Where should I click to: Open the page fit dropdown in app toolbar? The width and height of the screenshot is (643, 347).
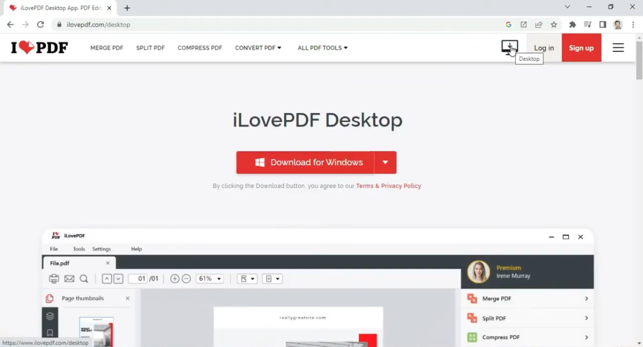click(x=272, y=279)
